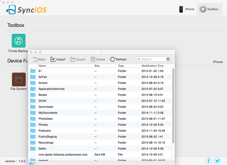
Task: Select the Photos folder icon
Action: pyautogui.click(x=33, y=125)
